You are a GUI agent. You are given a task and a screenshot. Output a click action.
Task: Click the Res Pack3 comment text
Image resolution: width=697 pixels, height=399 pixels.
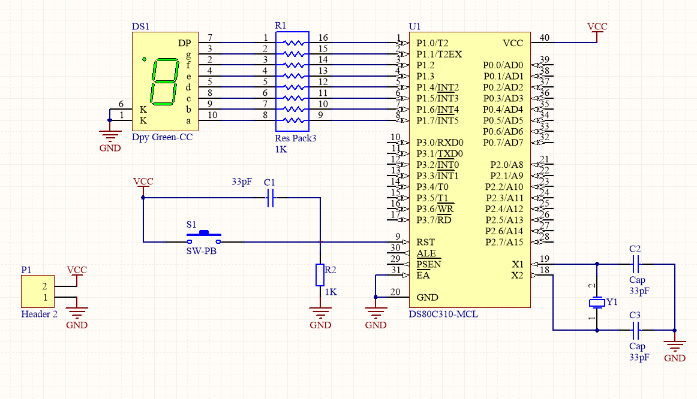pos(296,138)
